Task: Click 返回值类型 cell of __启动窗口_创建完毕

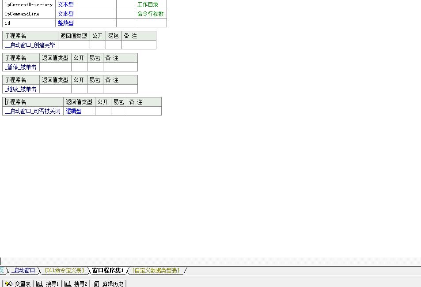Action: [x=74, y=45]
